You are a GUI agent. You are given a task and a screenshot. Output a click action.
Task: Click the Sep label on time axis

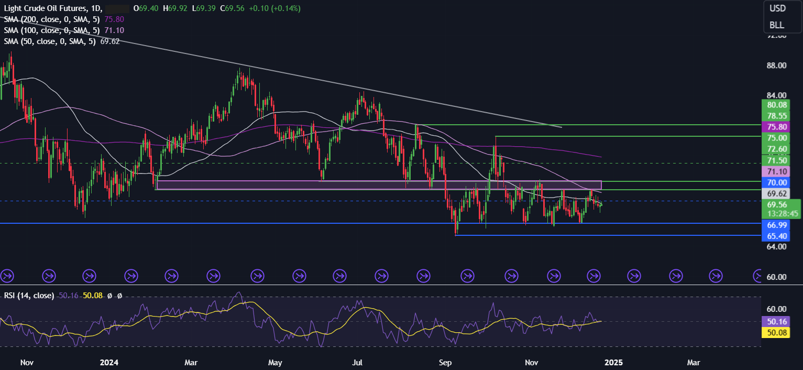pyautogui.click(x=445, y=362)
